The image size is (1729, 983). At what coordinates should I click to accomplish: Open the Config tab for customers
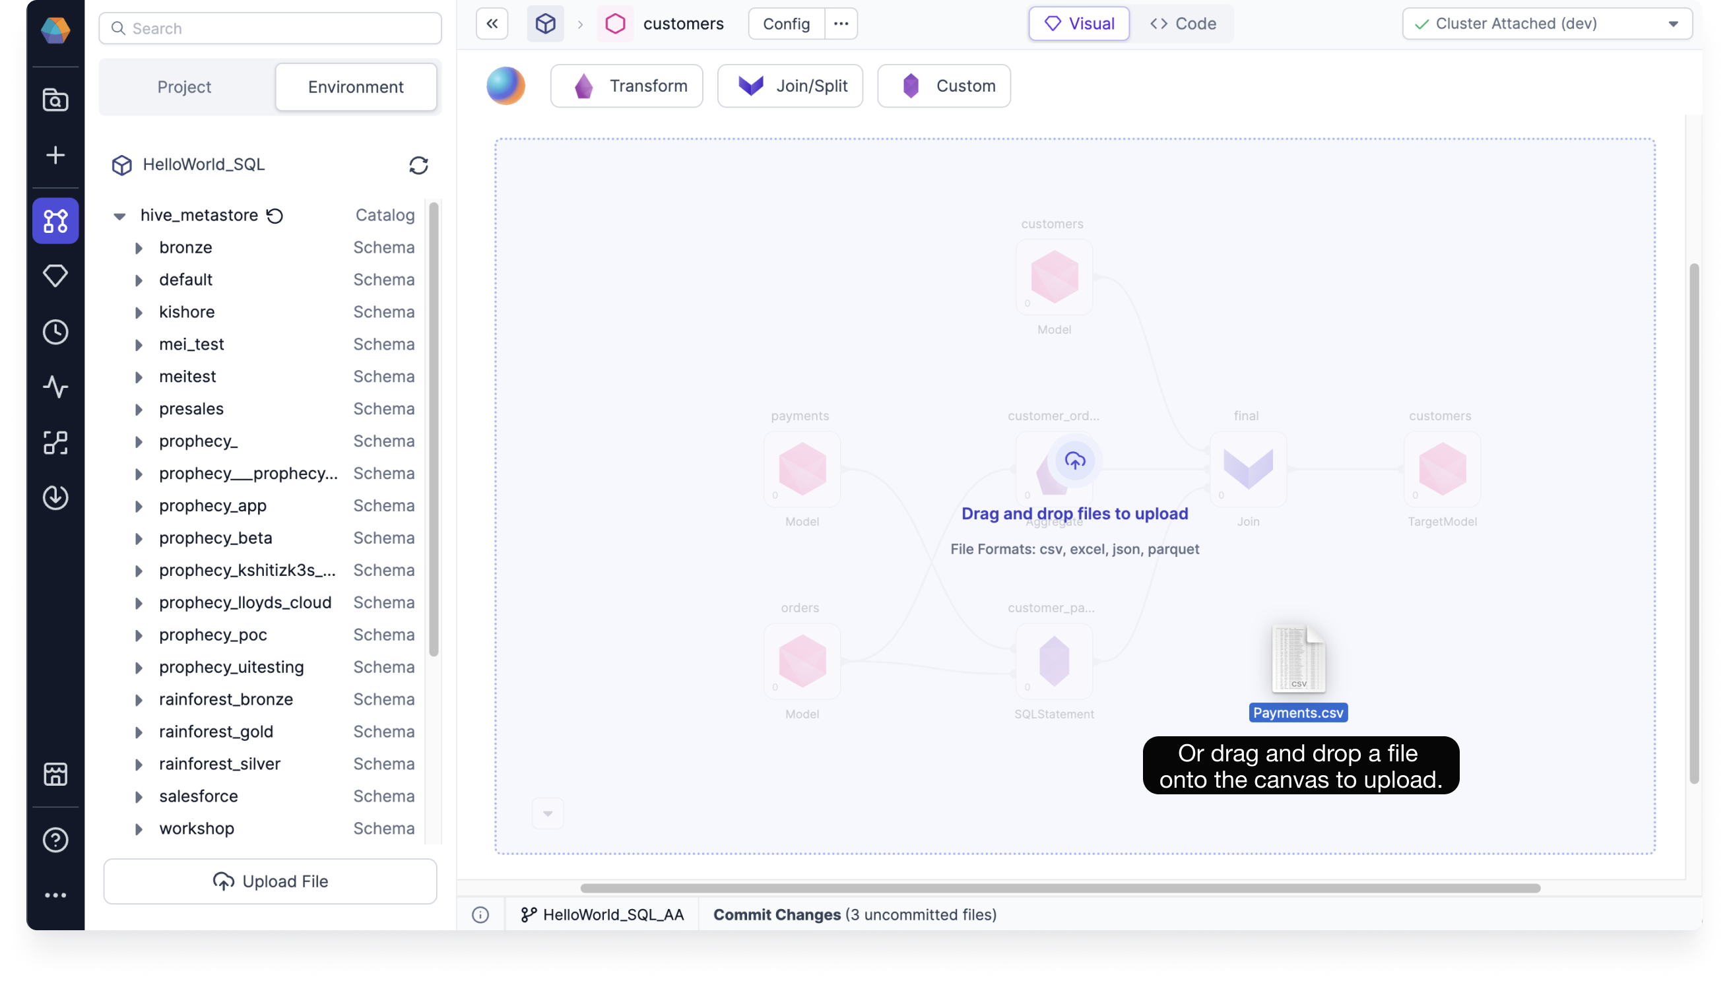786,22
